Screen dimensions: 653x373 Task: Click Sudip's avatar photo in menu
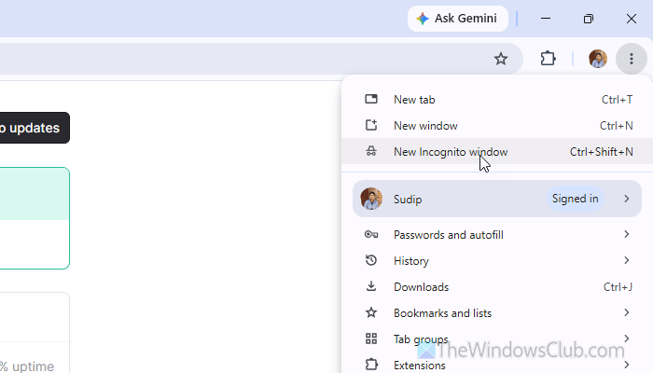click(371, 199)
